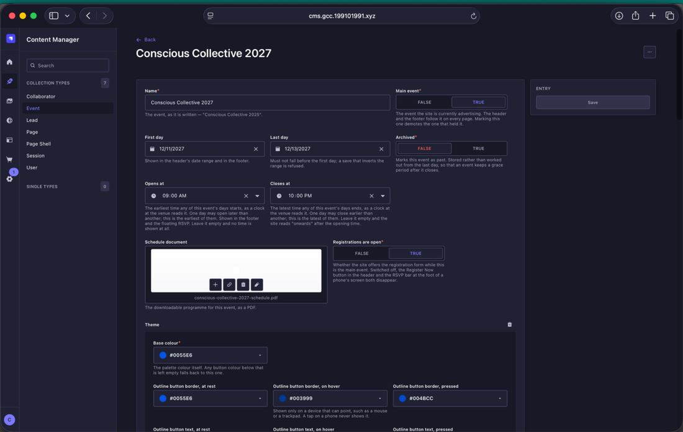Screen dimensions: 683x432
Task: Click the conscious-collective-2027-schedule.pdf file name
Action: (236, 298)
